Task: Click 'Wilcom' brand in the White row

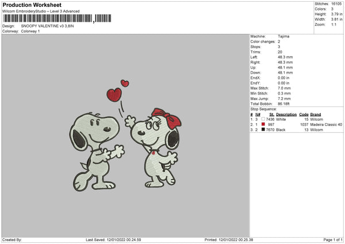Action: click(317, 119)
